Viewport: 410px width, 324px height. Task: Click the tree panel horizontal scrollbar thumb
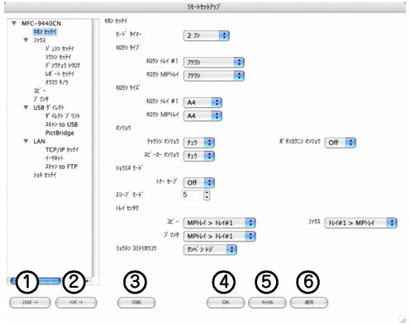(x=36, y=281)
